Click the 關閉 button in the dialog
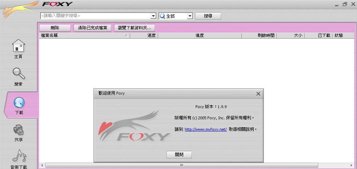This screenshot has height=169, width=357. click(x=179, y=155)
